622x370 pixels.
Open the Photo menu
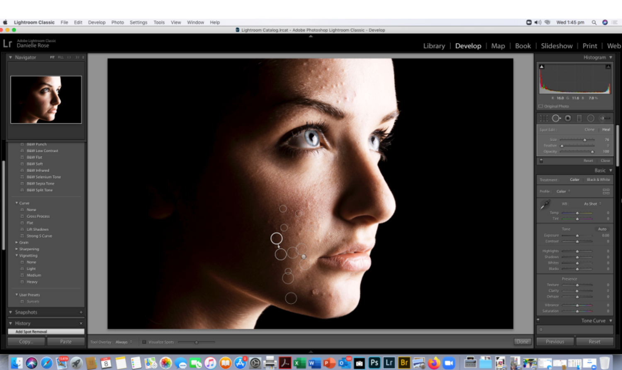point(117,22)
